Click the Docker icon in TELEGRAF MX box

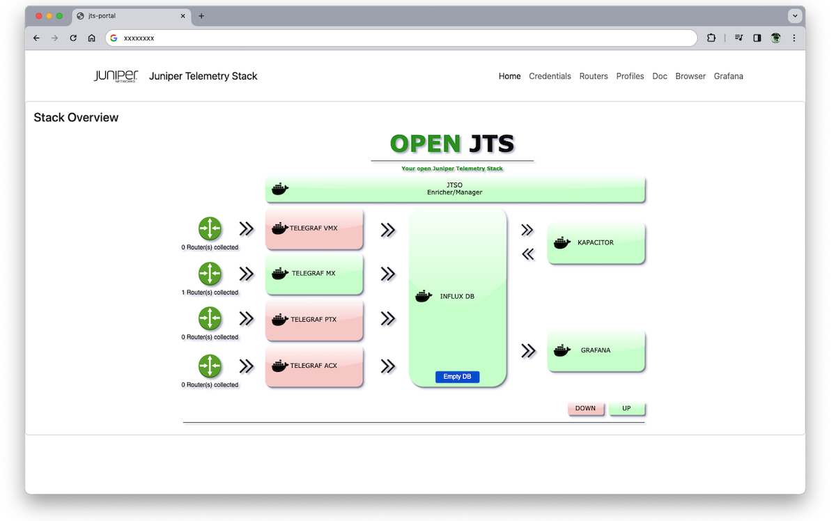[280, 273]
